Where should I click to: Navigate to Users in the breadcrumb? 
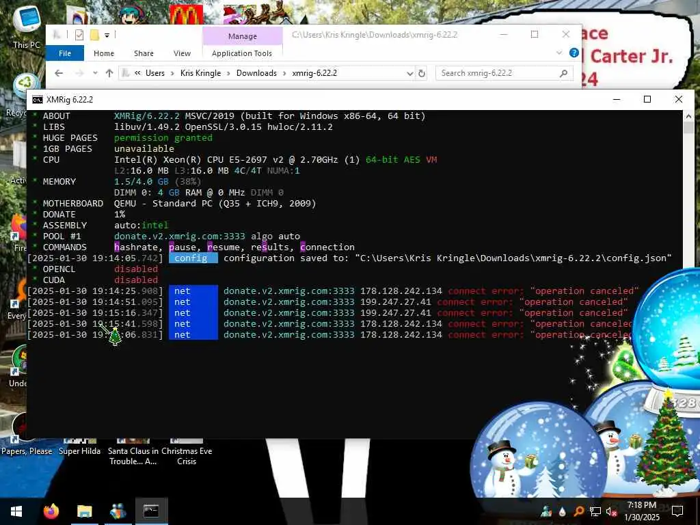click(155, 73)
